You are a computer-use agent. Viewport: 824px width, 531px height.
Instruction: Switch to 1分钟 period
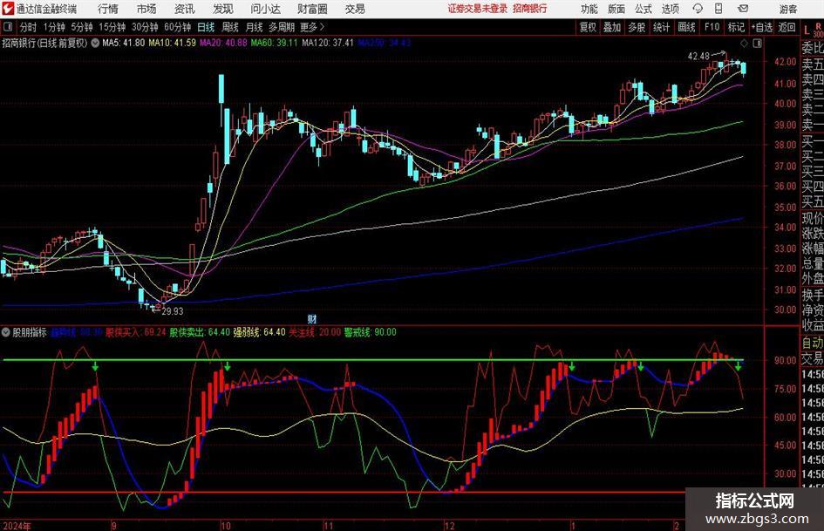point(53,27)
